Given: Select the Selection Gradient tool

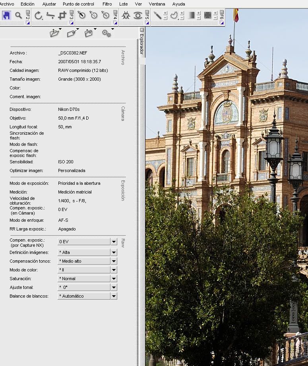Looking at the screenshot, I should [x=191, y=15].
